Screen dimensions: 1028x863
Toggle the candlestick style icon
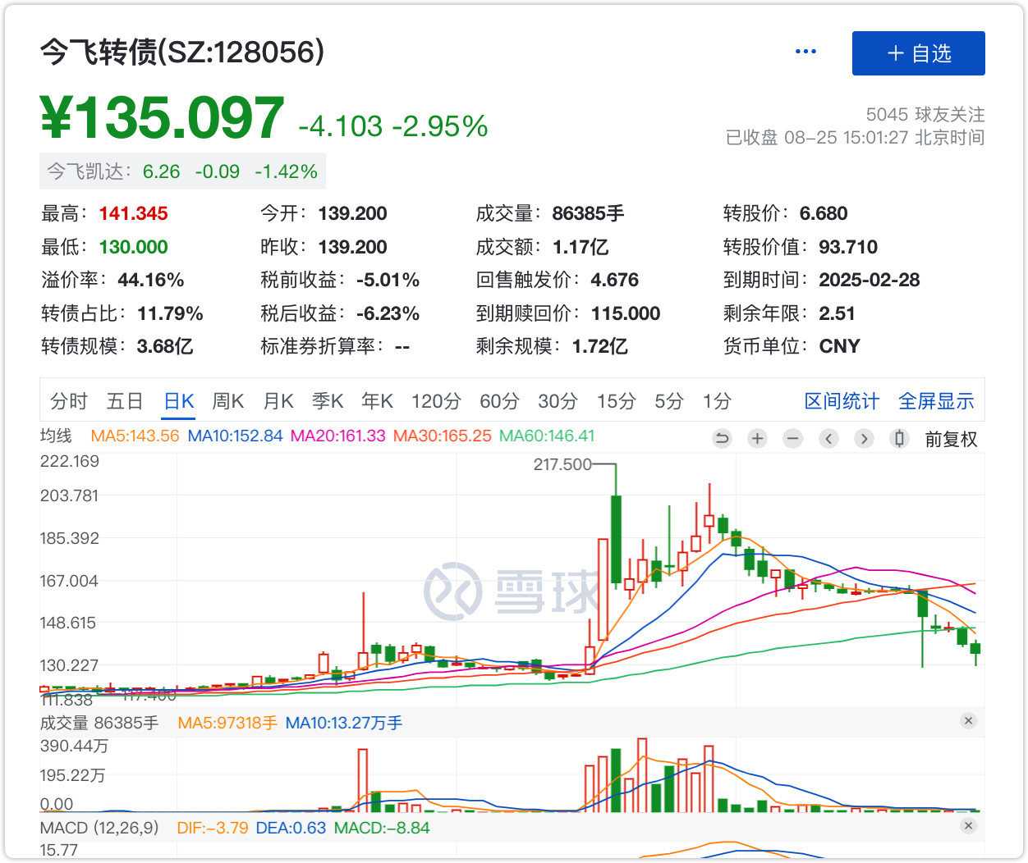tap(899, 439)
